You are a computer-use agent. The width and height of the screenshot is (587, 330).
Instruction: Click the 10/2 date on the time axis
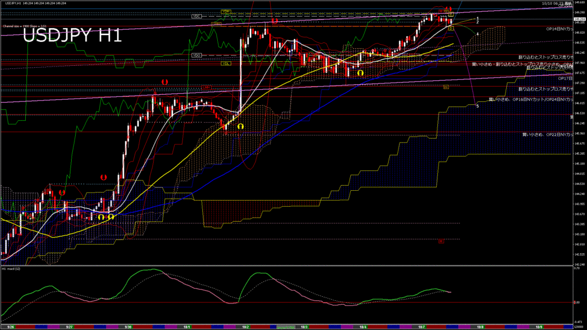click(245, 327)
